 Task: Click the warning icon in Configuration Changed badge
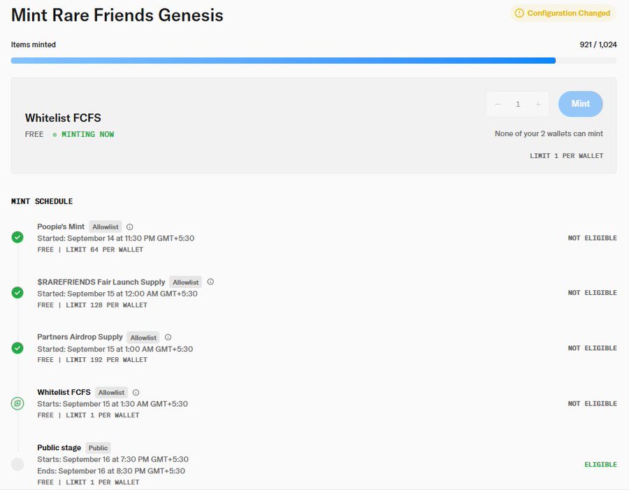(519, 13)
